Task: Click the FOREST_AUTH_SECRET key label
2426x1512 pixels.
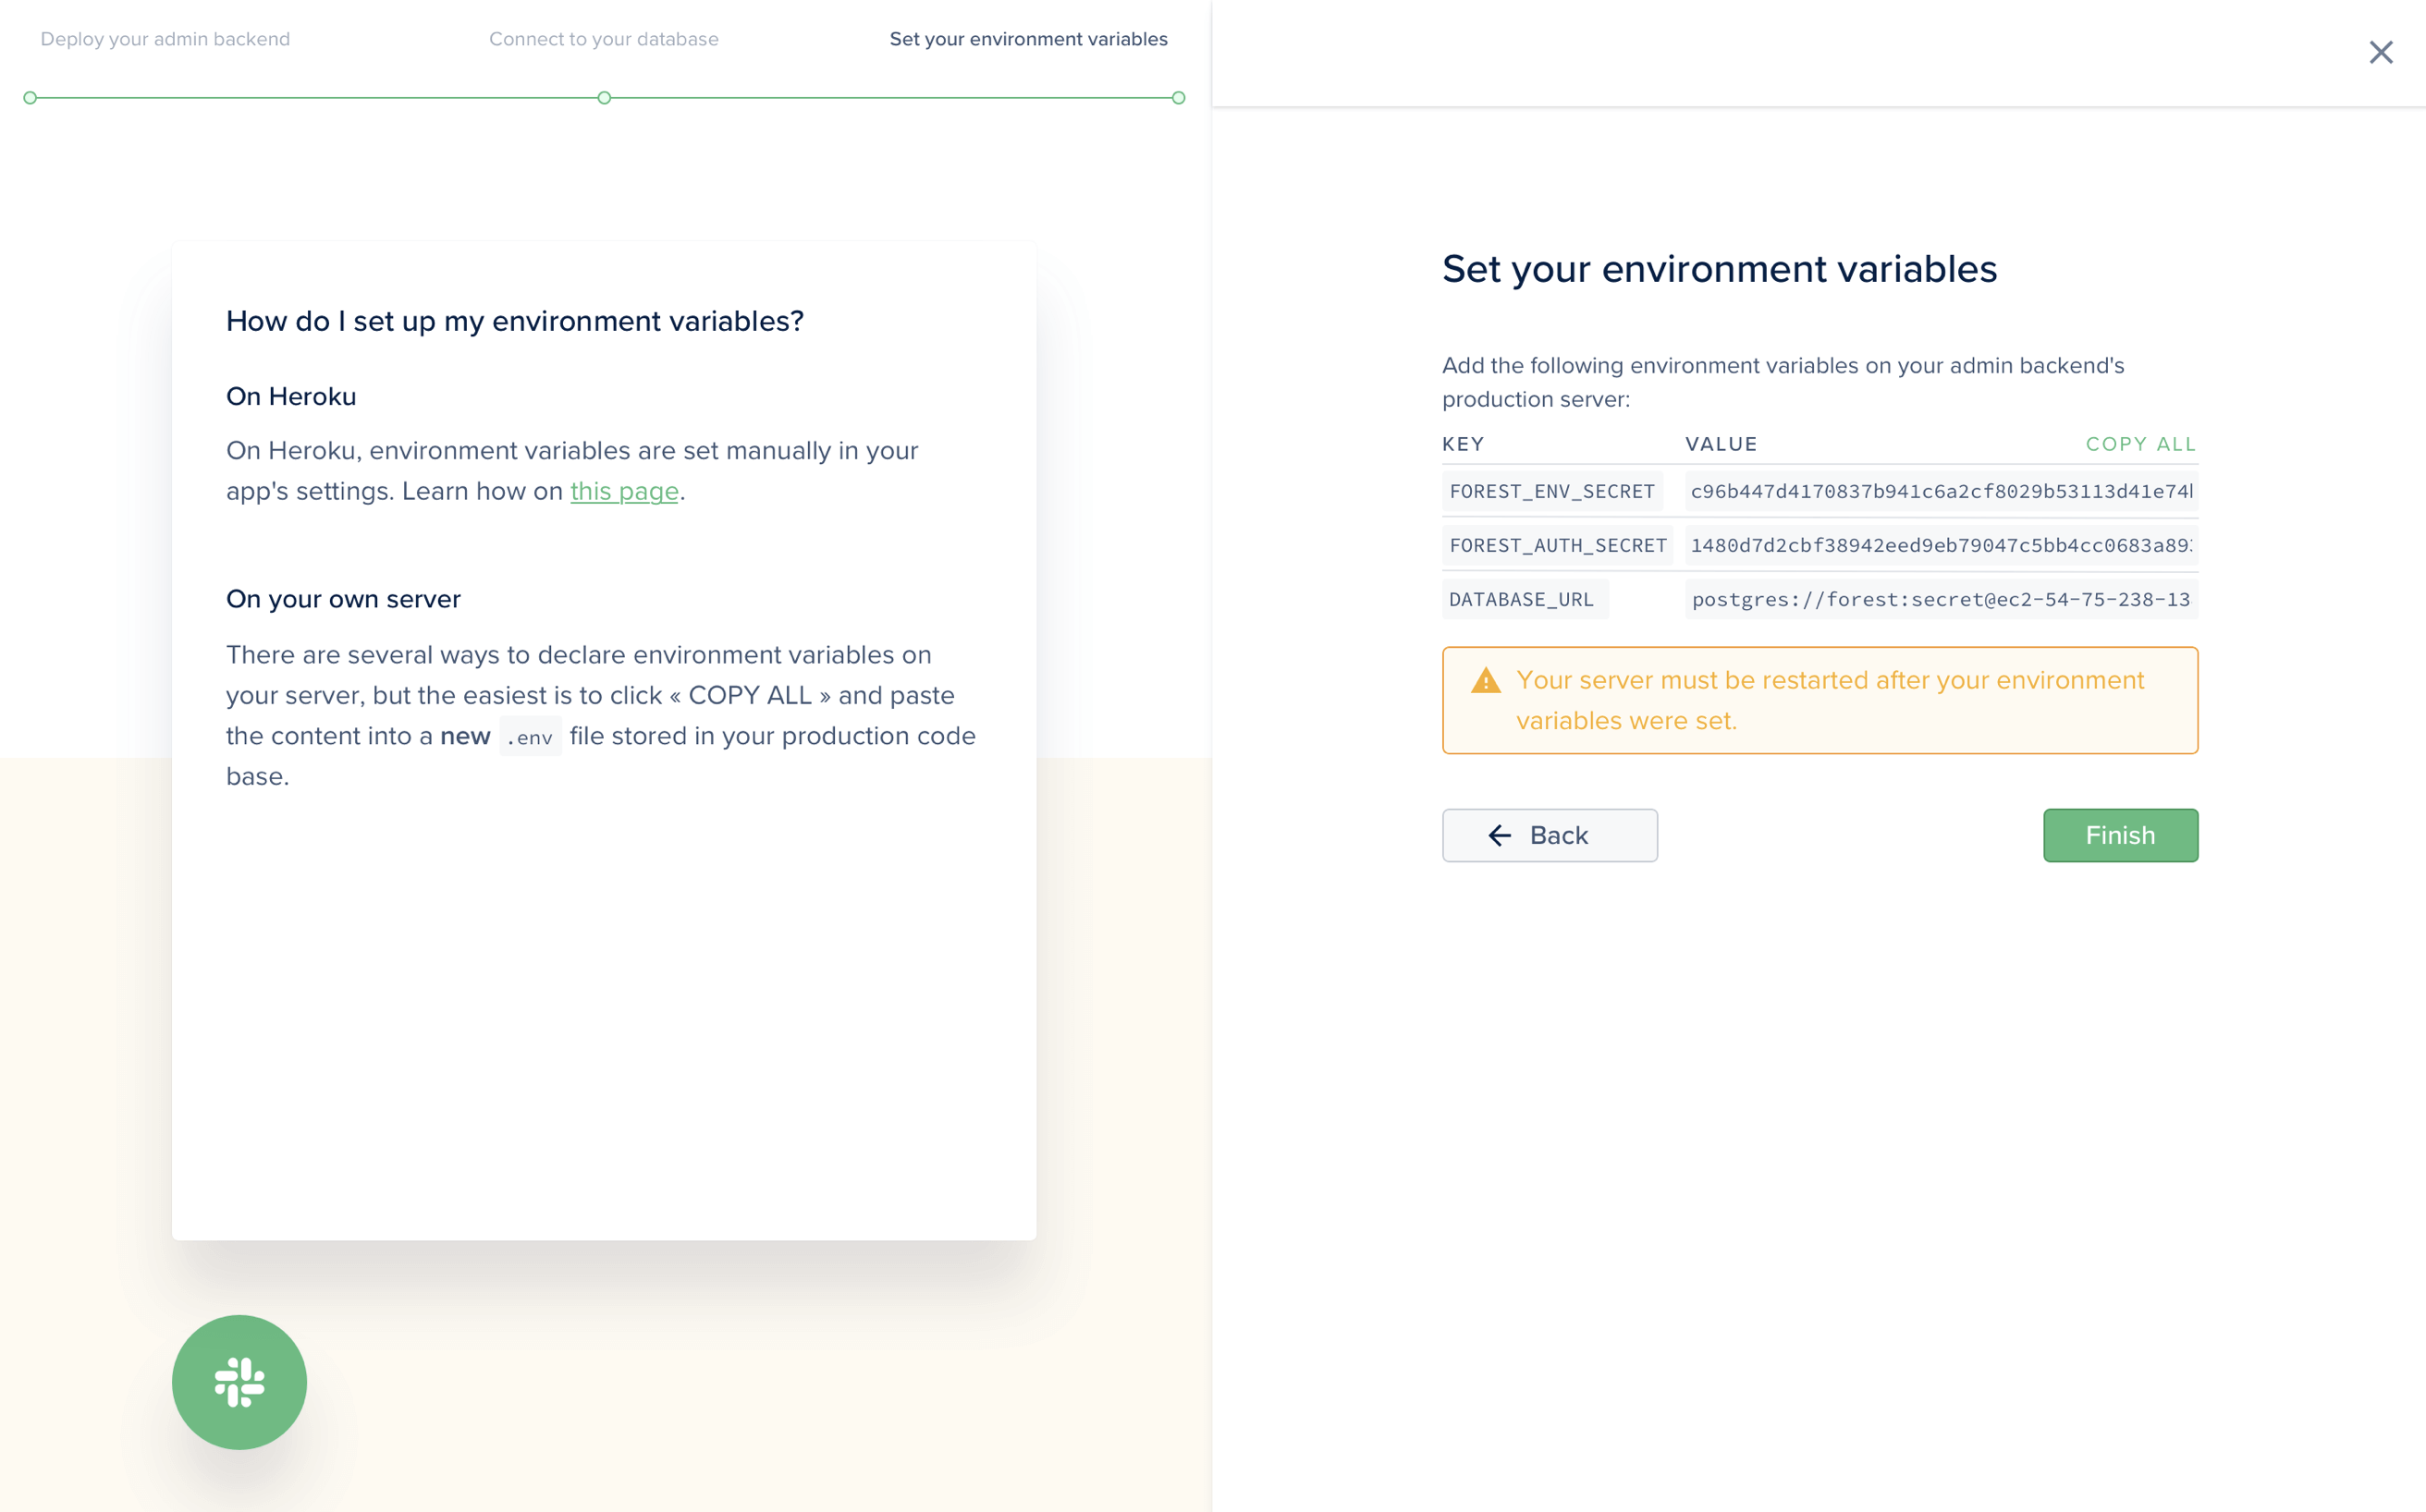Action: (x=1557, y=545)
